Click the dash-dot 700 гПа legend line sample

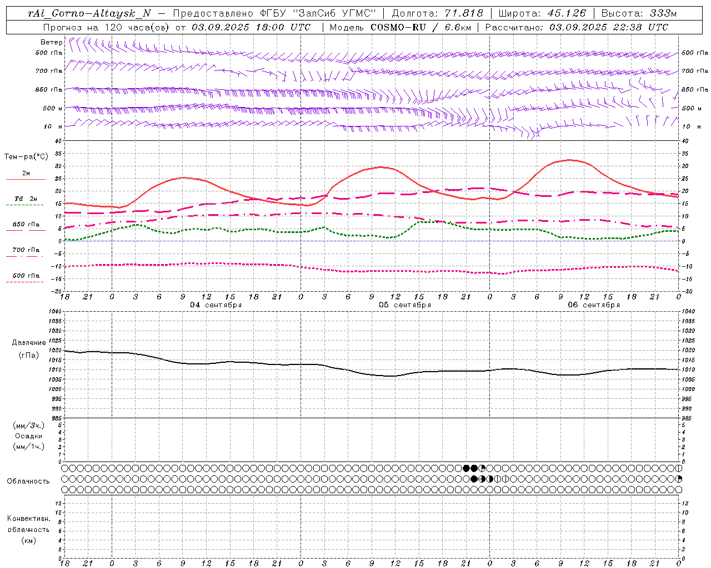(x=24, y=256)
